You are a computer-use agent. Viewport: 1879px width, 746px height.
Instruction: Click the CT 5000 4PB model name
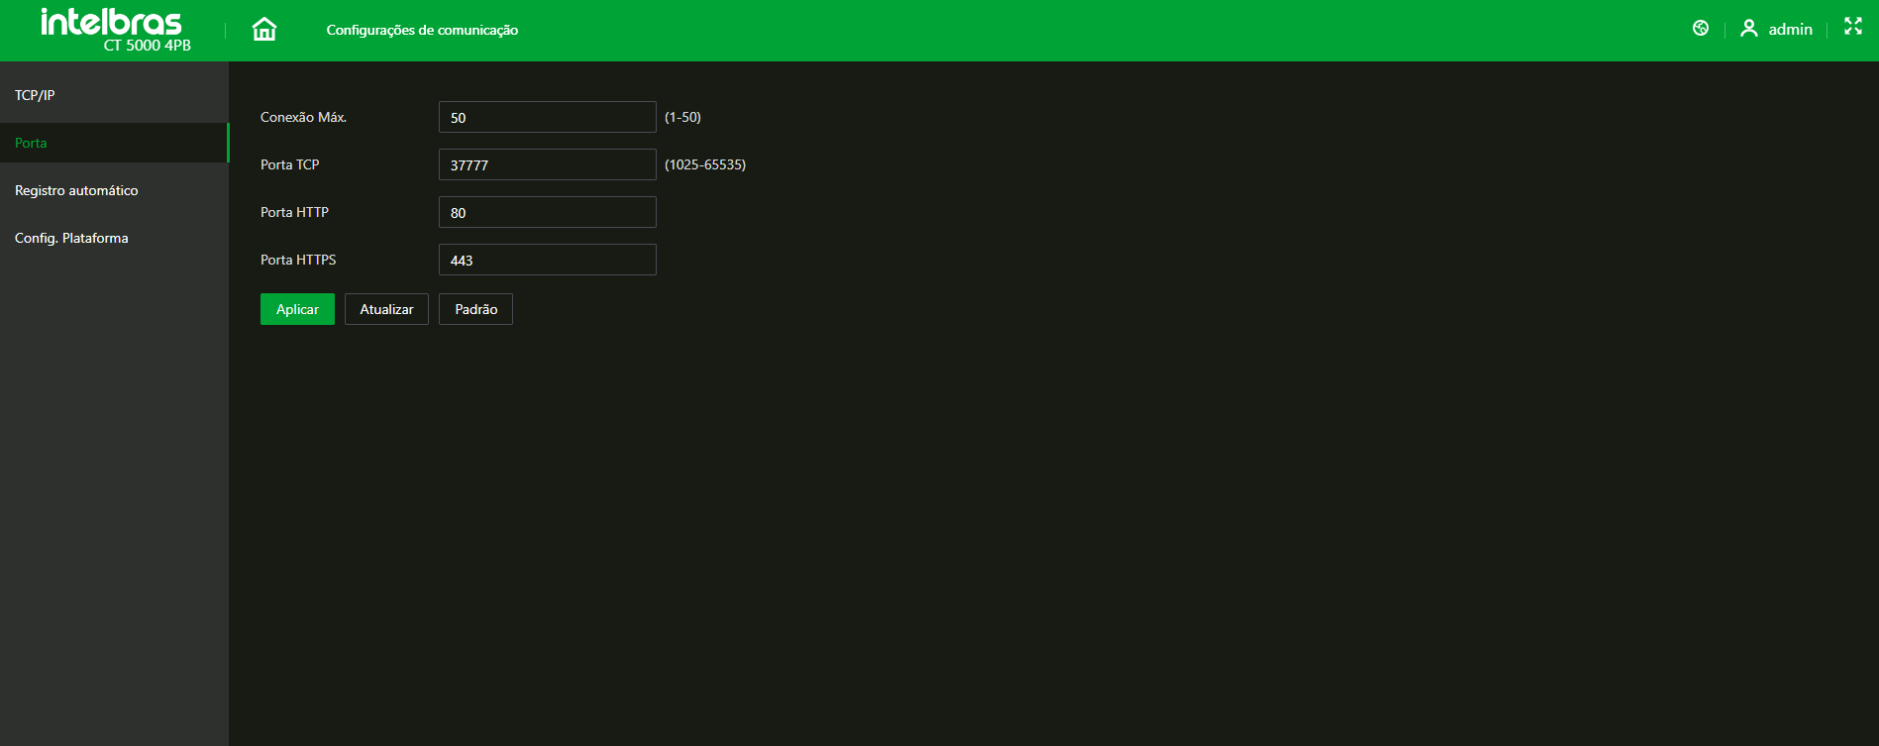(x=148, y=46)
